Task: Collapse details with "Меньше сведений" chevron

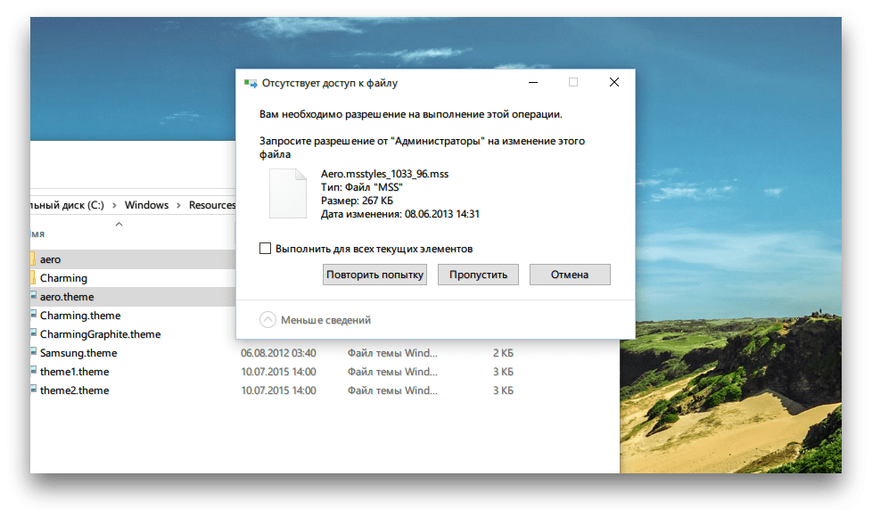Action: (x=267, y=320)
